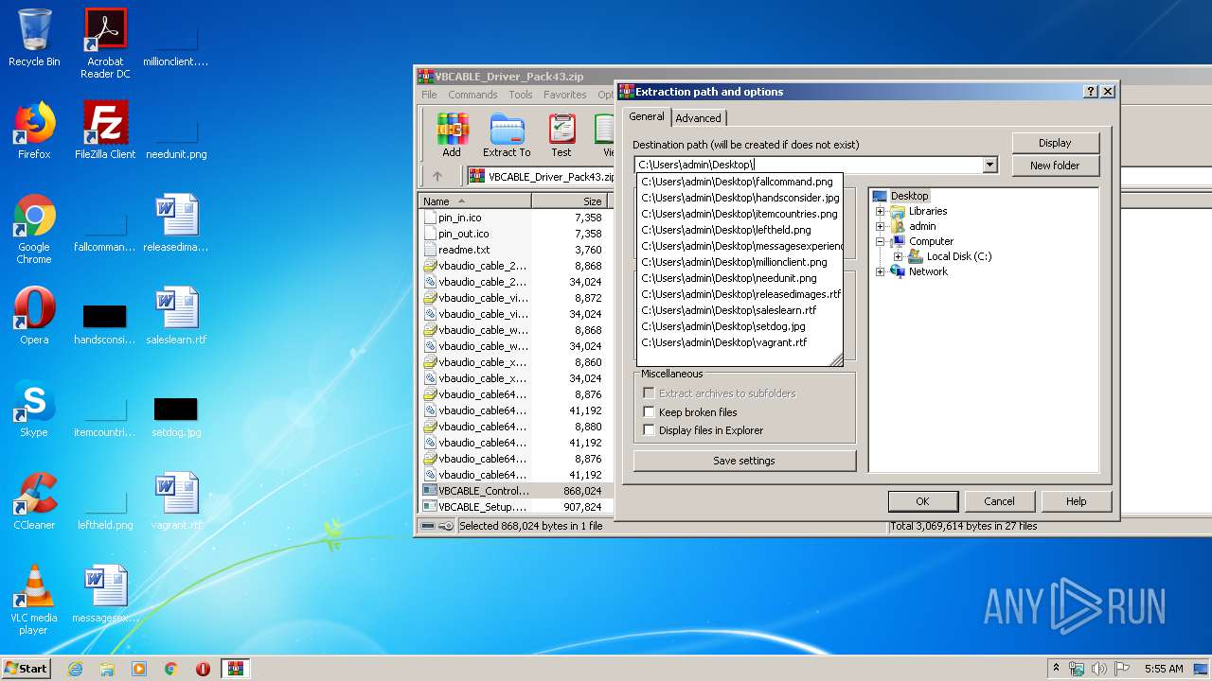Choose vagrant.rtf path suggestion
The image size is (1212, 681).
click(x=740, y=342)
